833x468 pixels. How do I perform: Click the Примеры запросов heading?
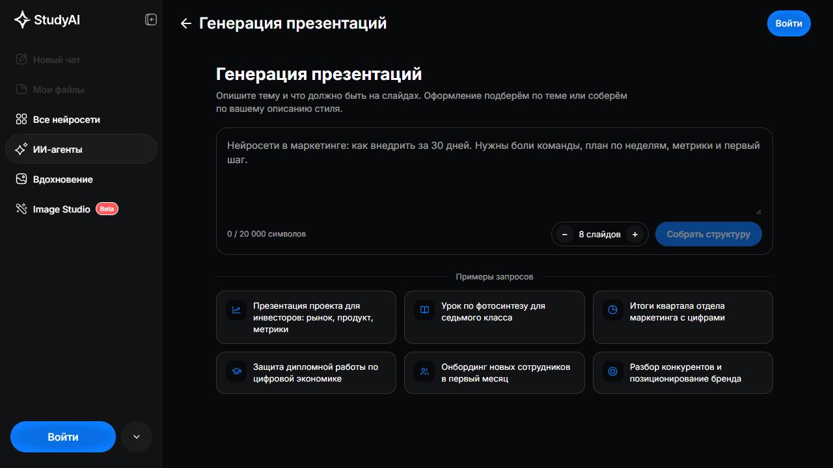[x=495, y=277]
